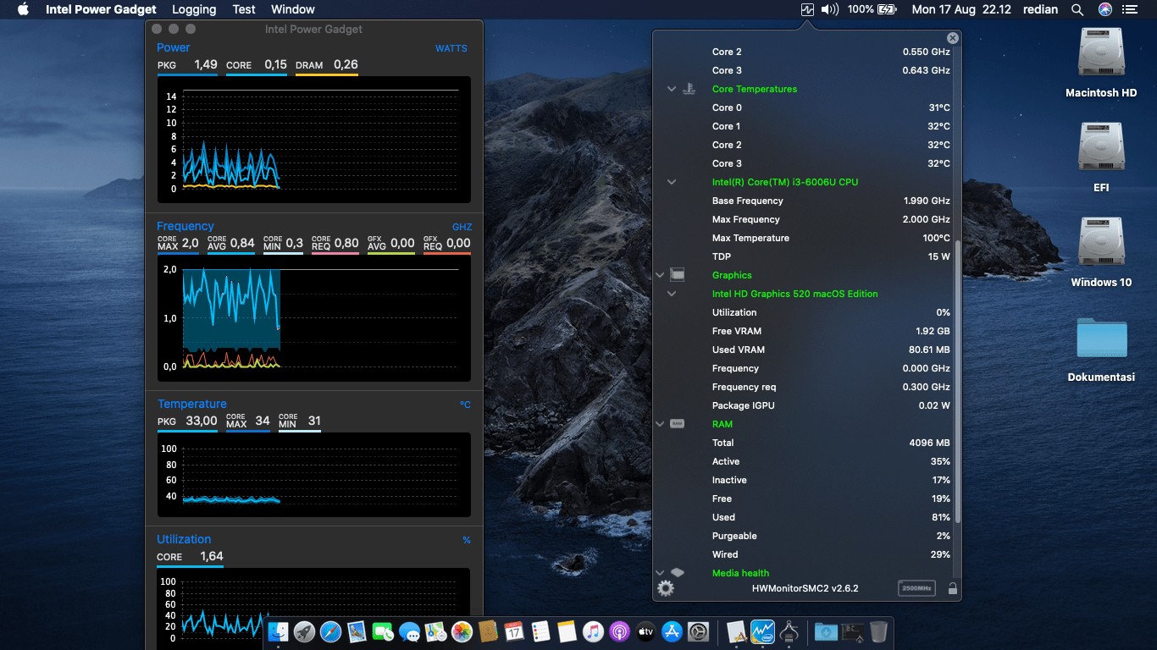1157x650 pixels.
Task: Click the Temperature graph in Power Gadget
Action: point(314,475)
